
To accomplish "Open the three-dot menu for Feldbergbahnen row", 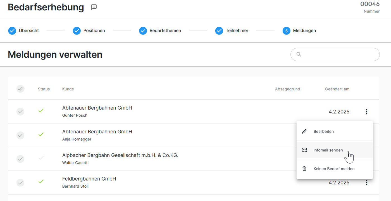I will 366,183.
